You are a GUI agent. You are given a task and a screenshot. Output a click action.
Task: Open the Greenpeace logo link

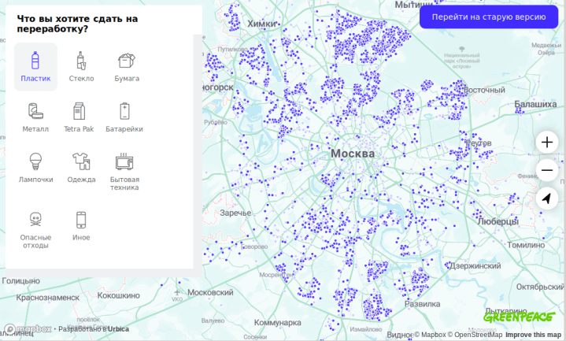(519, 317)
